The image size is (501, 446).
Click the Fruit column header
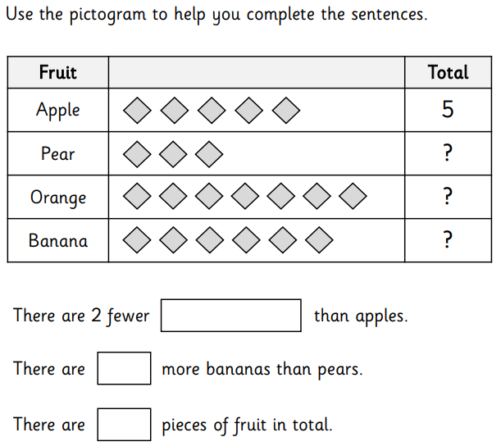[x=58, y=72]
